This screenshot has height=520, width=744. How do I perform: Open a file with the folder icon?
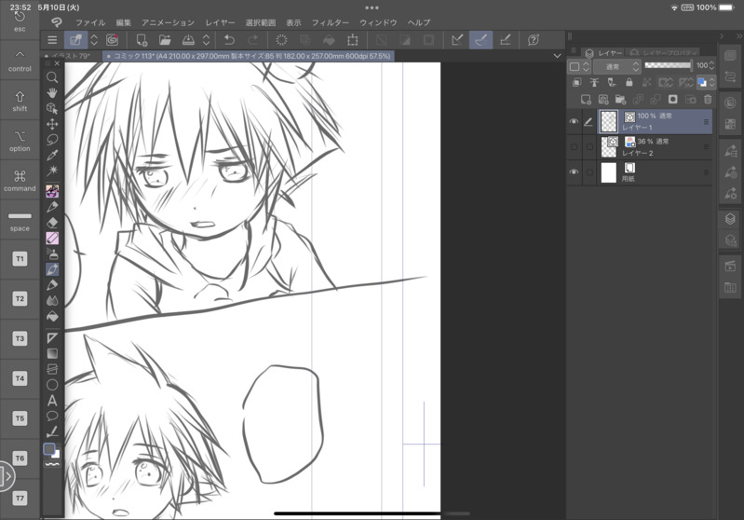pos(165,40)
